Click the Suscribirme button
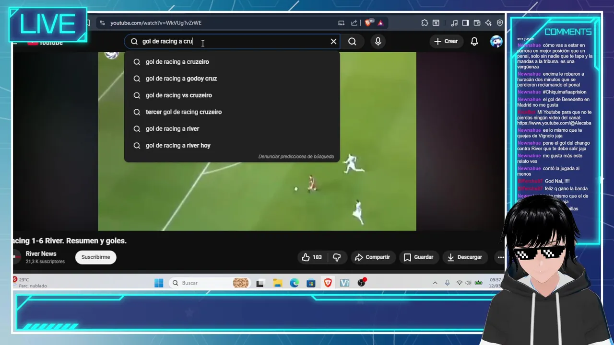The width and height of the screenshot is (614, 345). (x=95, y=257)
